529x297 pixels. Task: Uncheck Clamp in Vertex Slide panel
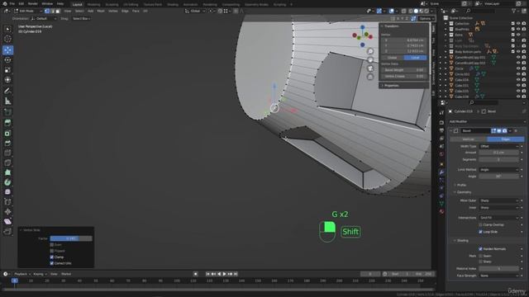[x=51, y=257]
